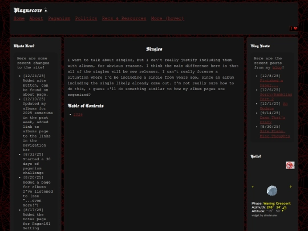Open the Home navigation link
The width and height of the screenshot is (308, 231).
pyautogui.click(x=19, y=18)
